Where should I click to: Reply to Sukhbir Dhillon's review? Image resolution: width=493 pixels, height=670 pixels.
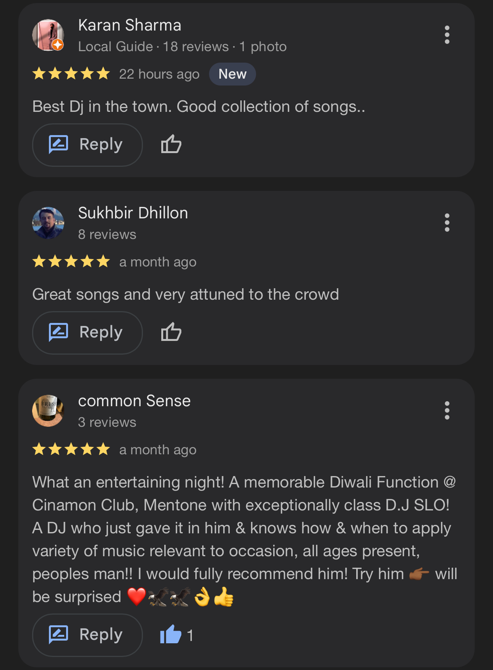88,333
